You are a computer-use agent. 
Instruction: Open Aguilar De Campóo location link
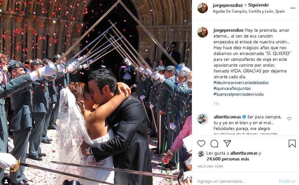click(249, 11)
